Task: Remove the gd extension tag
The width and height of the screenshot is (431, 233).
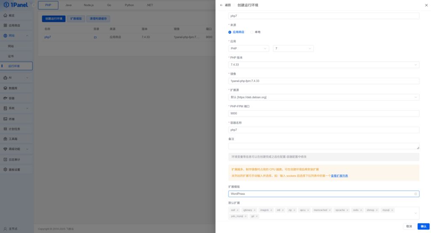Action: [x=257, y=216]
